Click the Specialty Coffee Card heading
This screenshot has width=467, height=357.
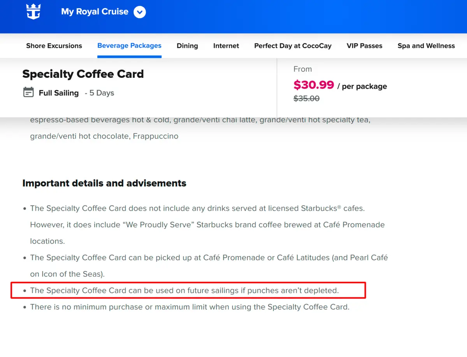(x=83, y=74)
